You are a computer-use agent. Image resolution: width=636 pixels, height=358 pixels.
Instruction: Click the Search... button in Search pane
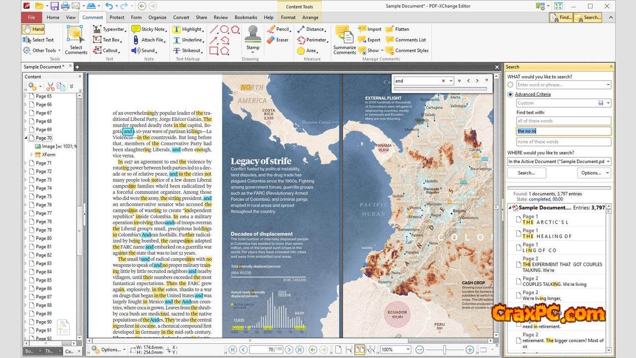(x=526, y=173)
